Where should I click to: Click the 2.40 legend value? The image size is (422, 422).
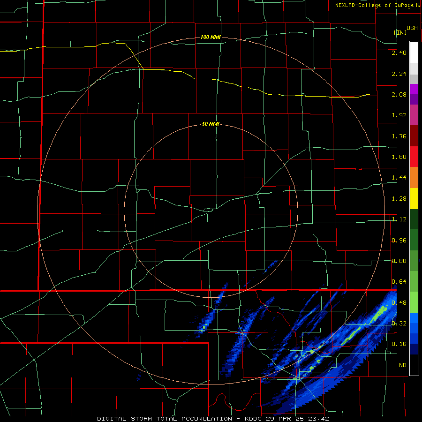(x=399, y=53)
